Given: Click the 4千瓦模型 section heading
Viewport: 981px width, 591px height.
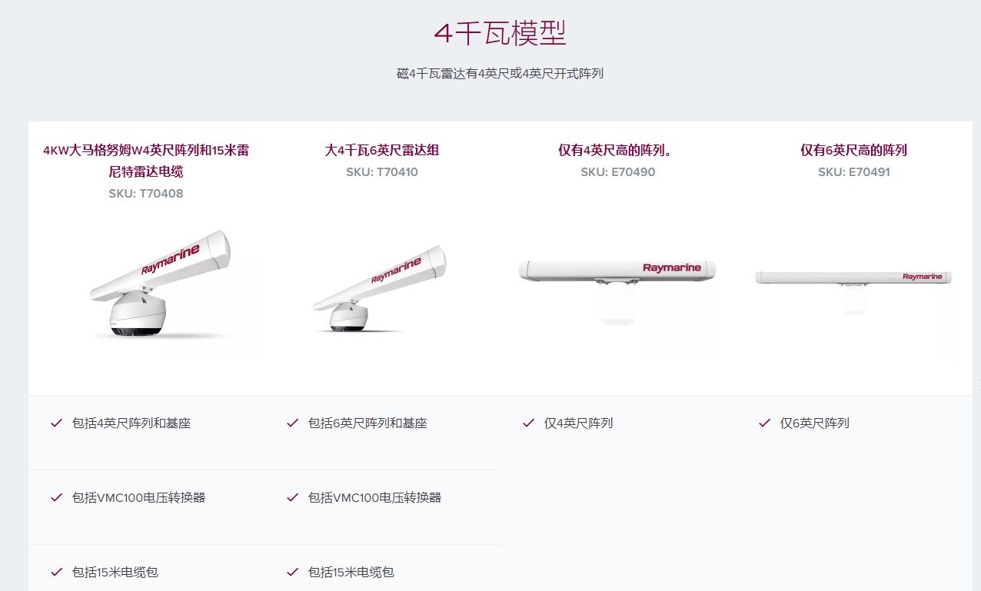Looking at the screenshot, I should point(500,33).
